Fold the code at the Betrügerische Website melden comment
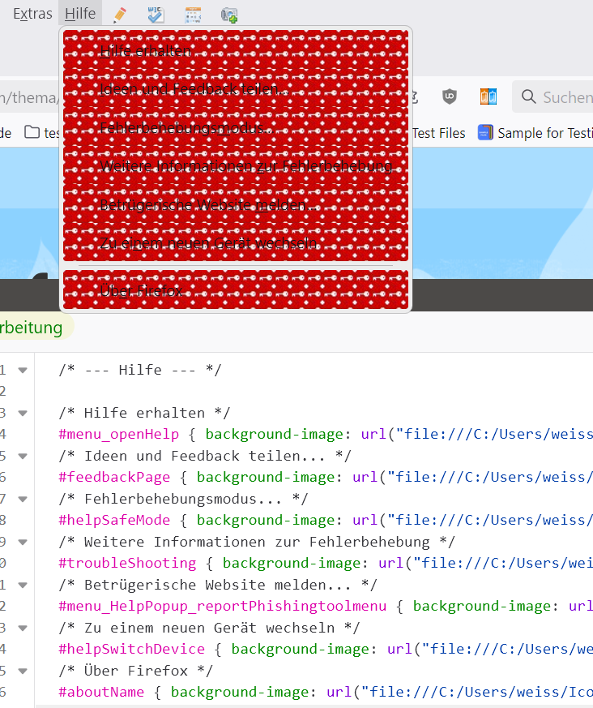 click(x=23, y=585)
